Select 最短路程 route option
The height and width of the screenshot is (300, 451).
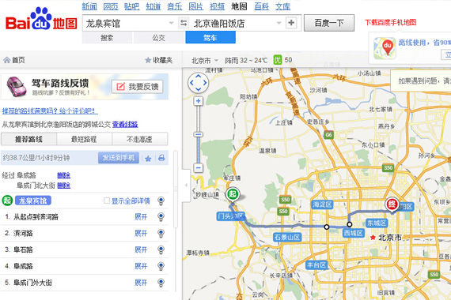coord(84,139)
